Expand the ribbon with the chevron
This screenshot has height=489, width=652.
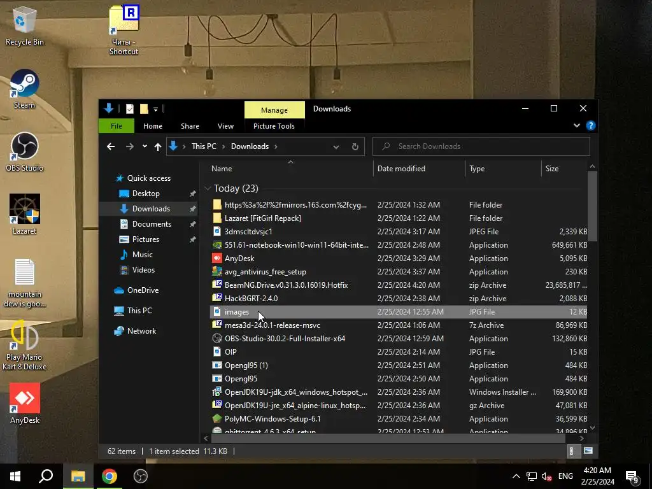(x=576, y=125)
